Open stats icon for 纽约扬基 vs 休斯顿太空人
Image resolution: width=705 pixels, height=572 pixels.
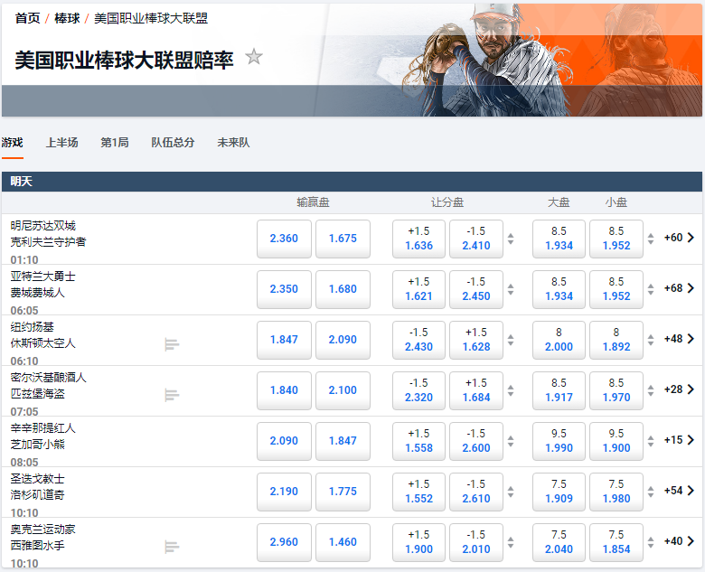point(172,344)
